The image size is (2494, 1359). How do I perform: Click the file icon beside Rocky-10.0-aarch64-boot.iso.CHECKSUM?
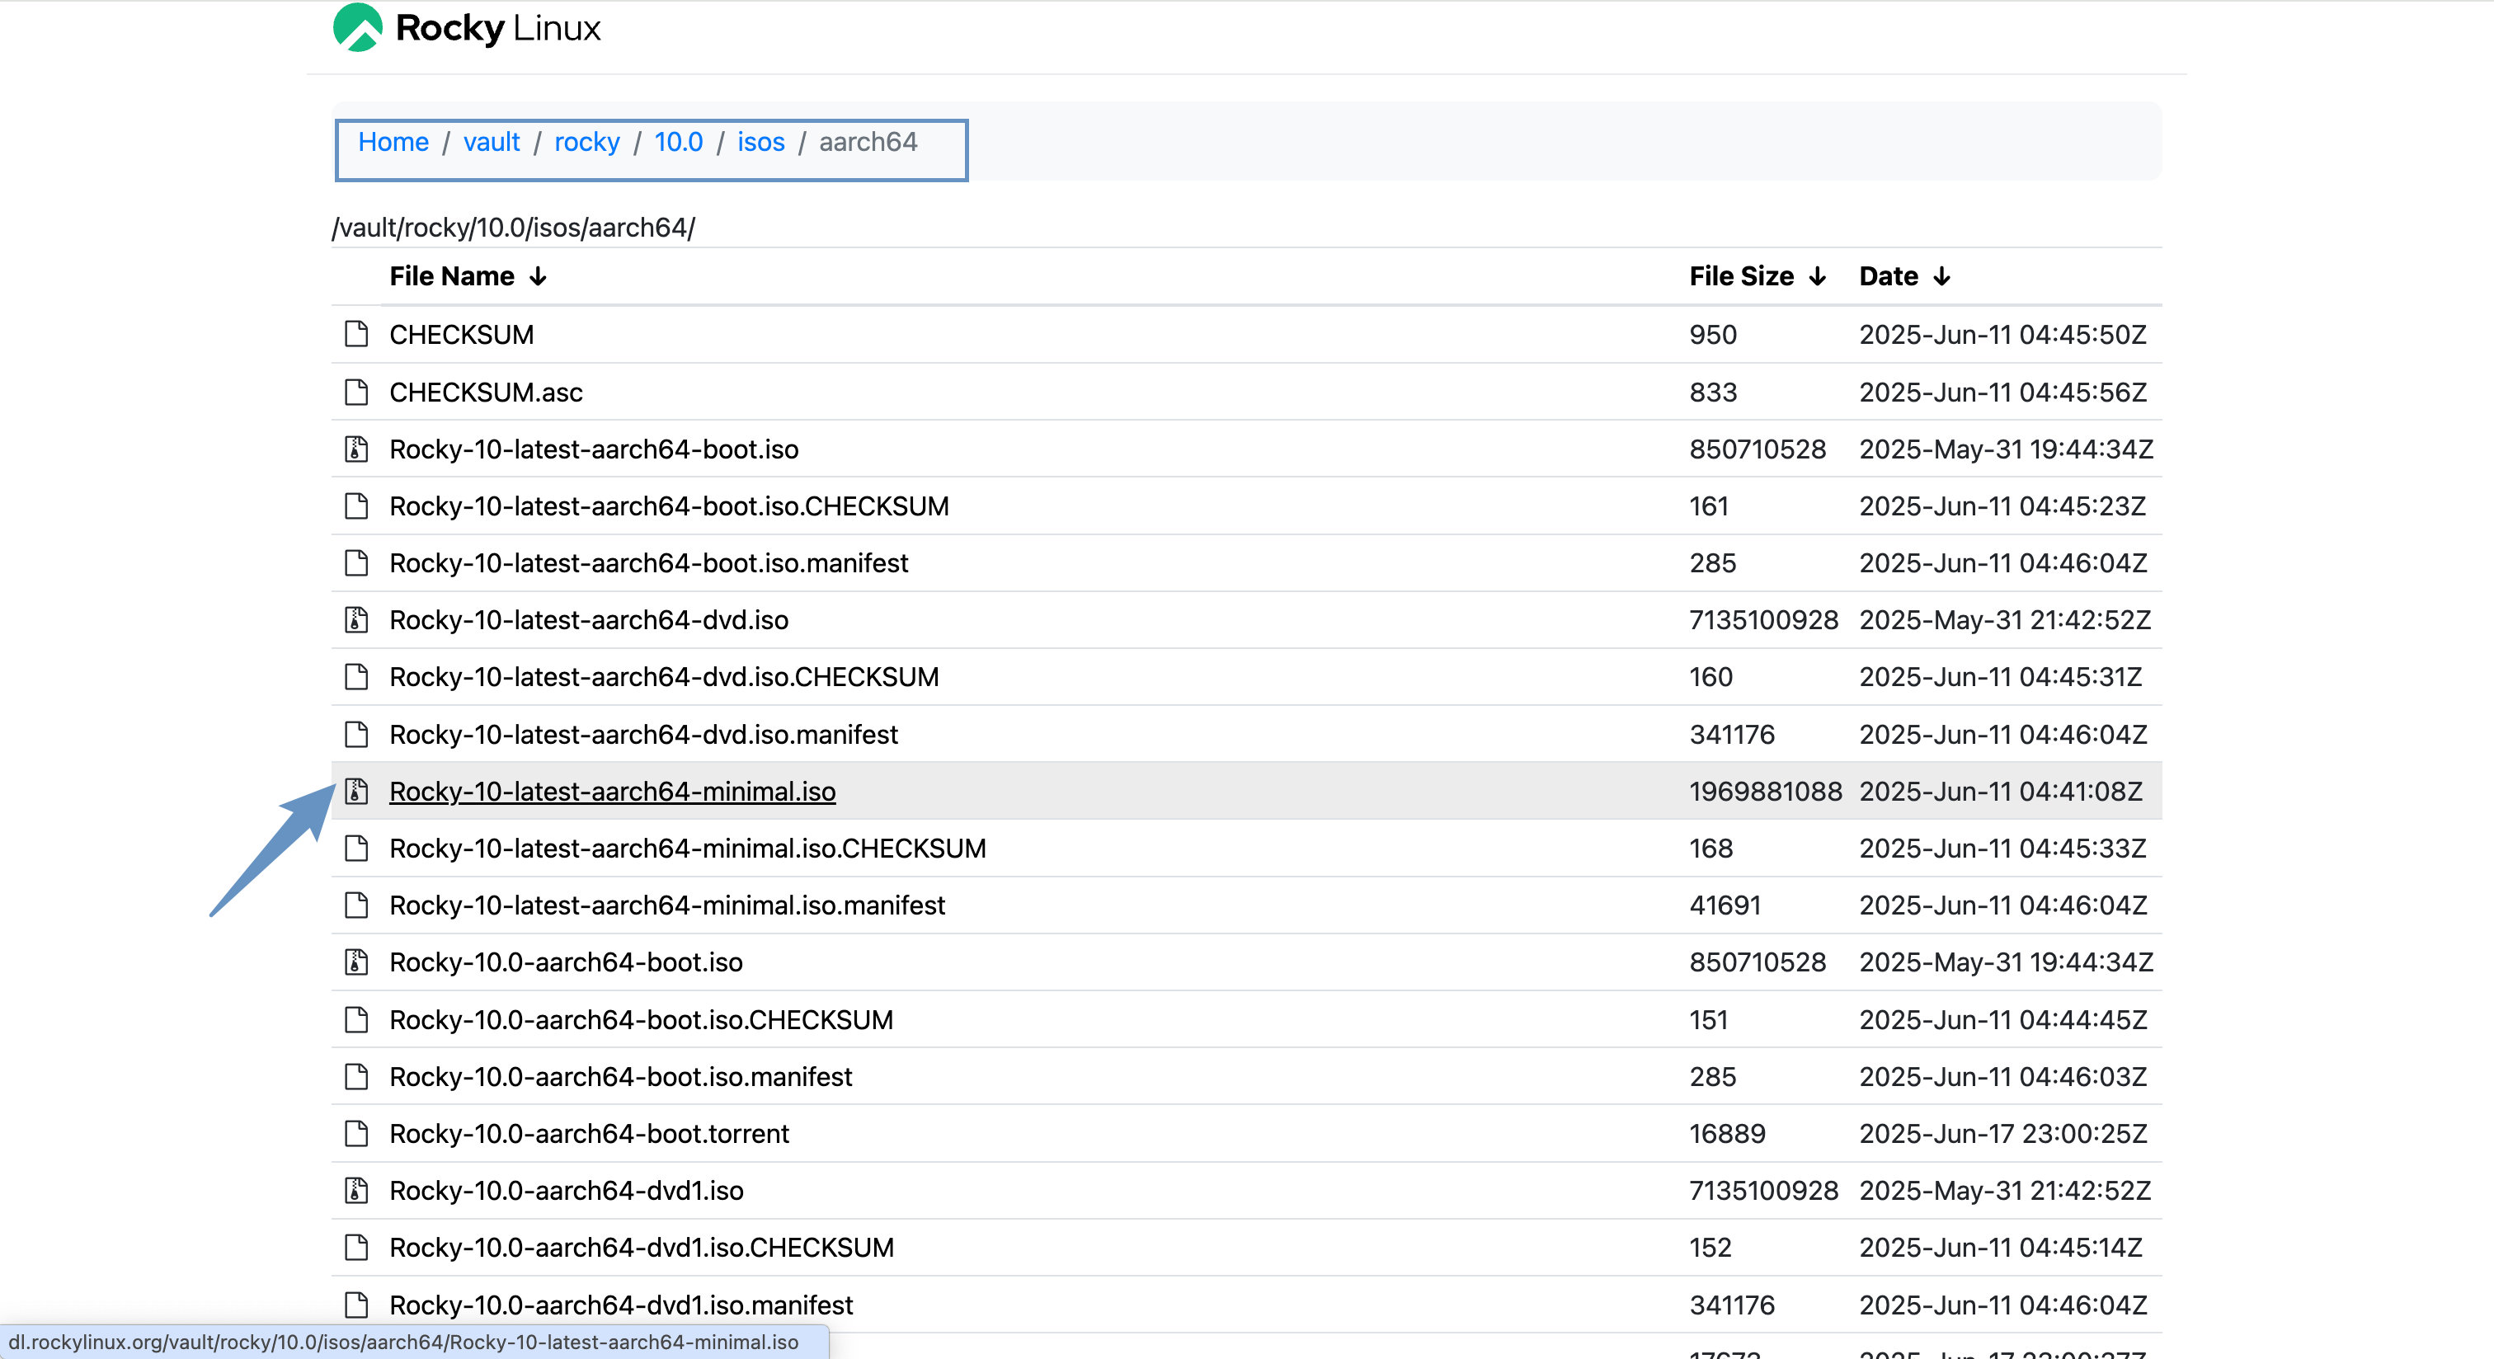[356, 1019]
